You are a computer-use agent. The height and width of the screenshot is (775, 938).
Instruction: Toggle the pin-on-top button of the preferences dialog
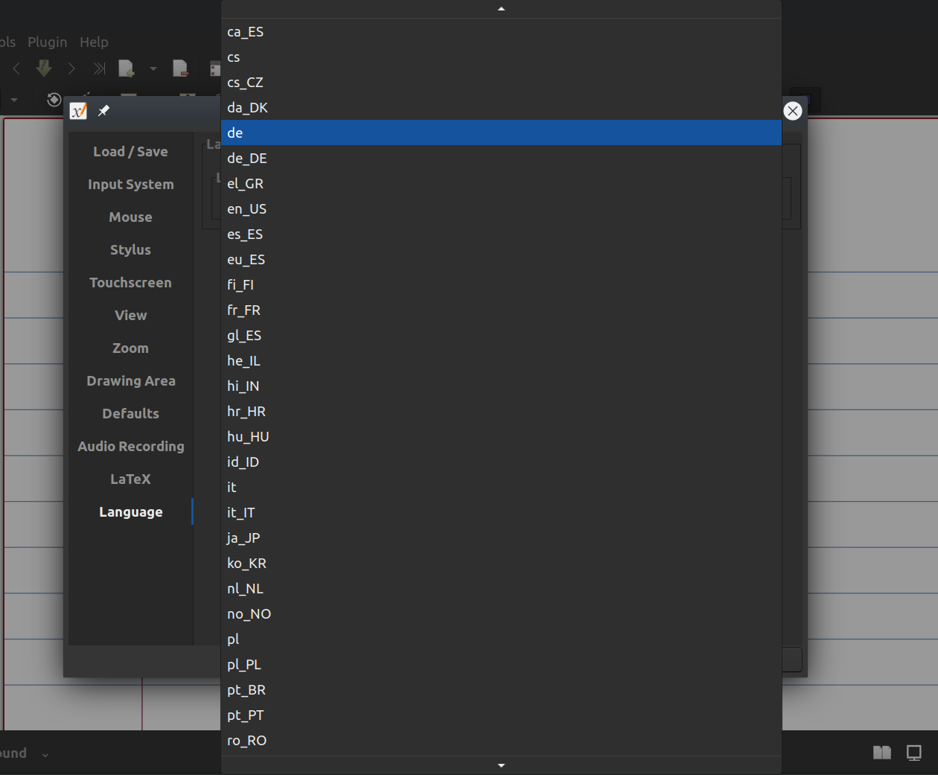click(103, 110)
